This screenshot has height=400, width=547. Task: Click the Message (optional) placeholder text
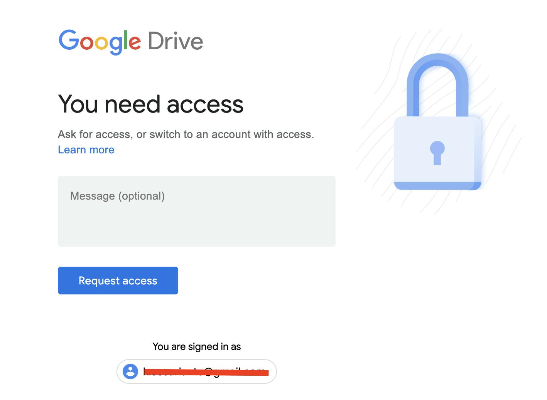point(117,196)
